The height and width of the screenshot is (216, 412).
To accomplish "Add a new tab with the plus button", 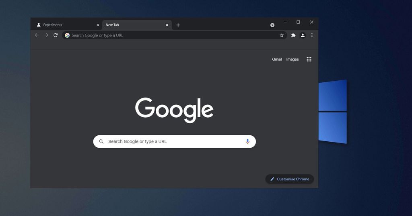I will pos(178,25).
